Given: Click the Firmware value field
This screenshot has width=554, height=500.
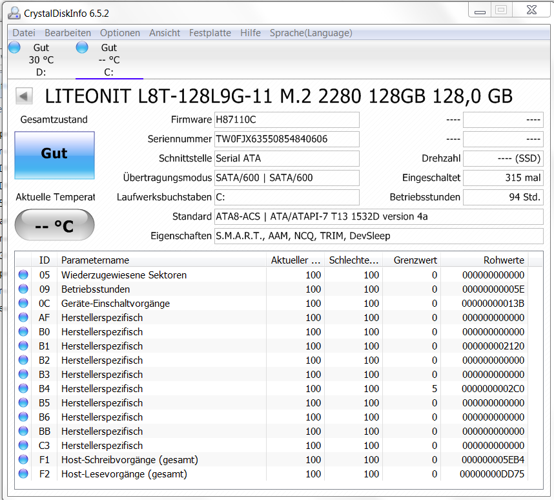Looking at the screenshot, I should (286, 120).
